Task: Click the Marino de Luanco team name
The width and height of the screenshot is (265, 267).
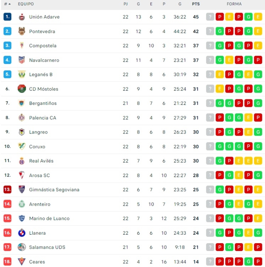Action: (x=49, y=218)
